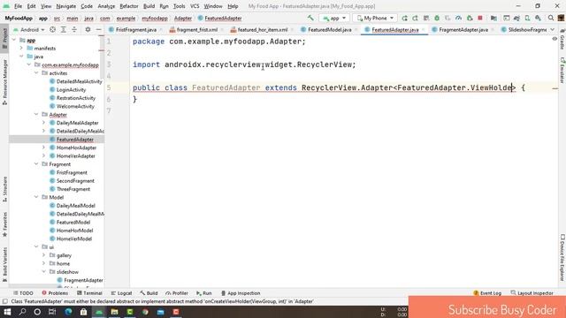
Task: Collapse the java folder
Action: (x=21, y=57)
